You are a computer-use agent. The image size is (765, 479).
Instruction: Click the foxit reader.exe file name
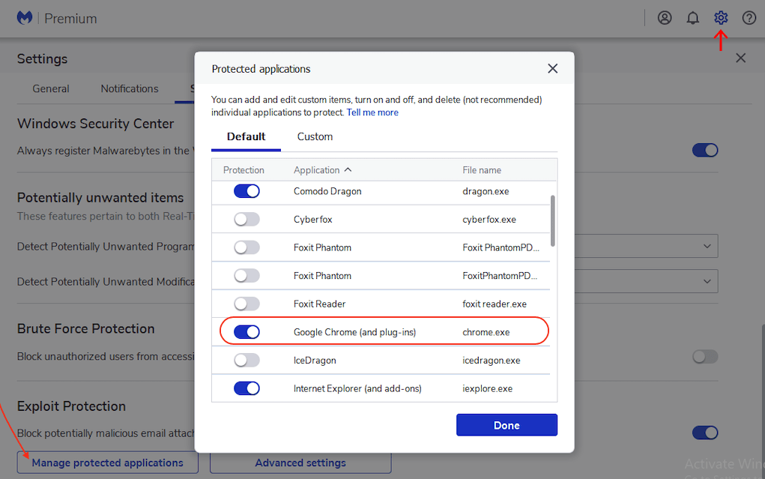pyautogui.click(x=495, y=304)
